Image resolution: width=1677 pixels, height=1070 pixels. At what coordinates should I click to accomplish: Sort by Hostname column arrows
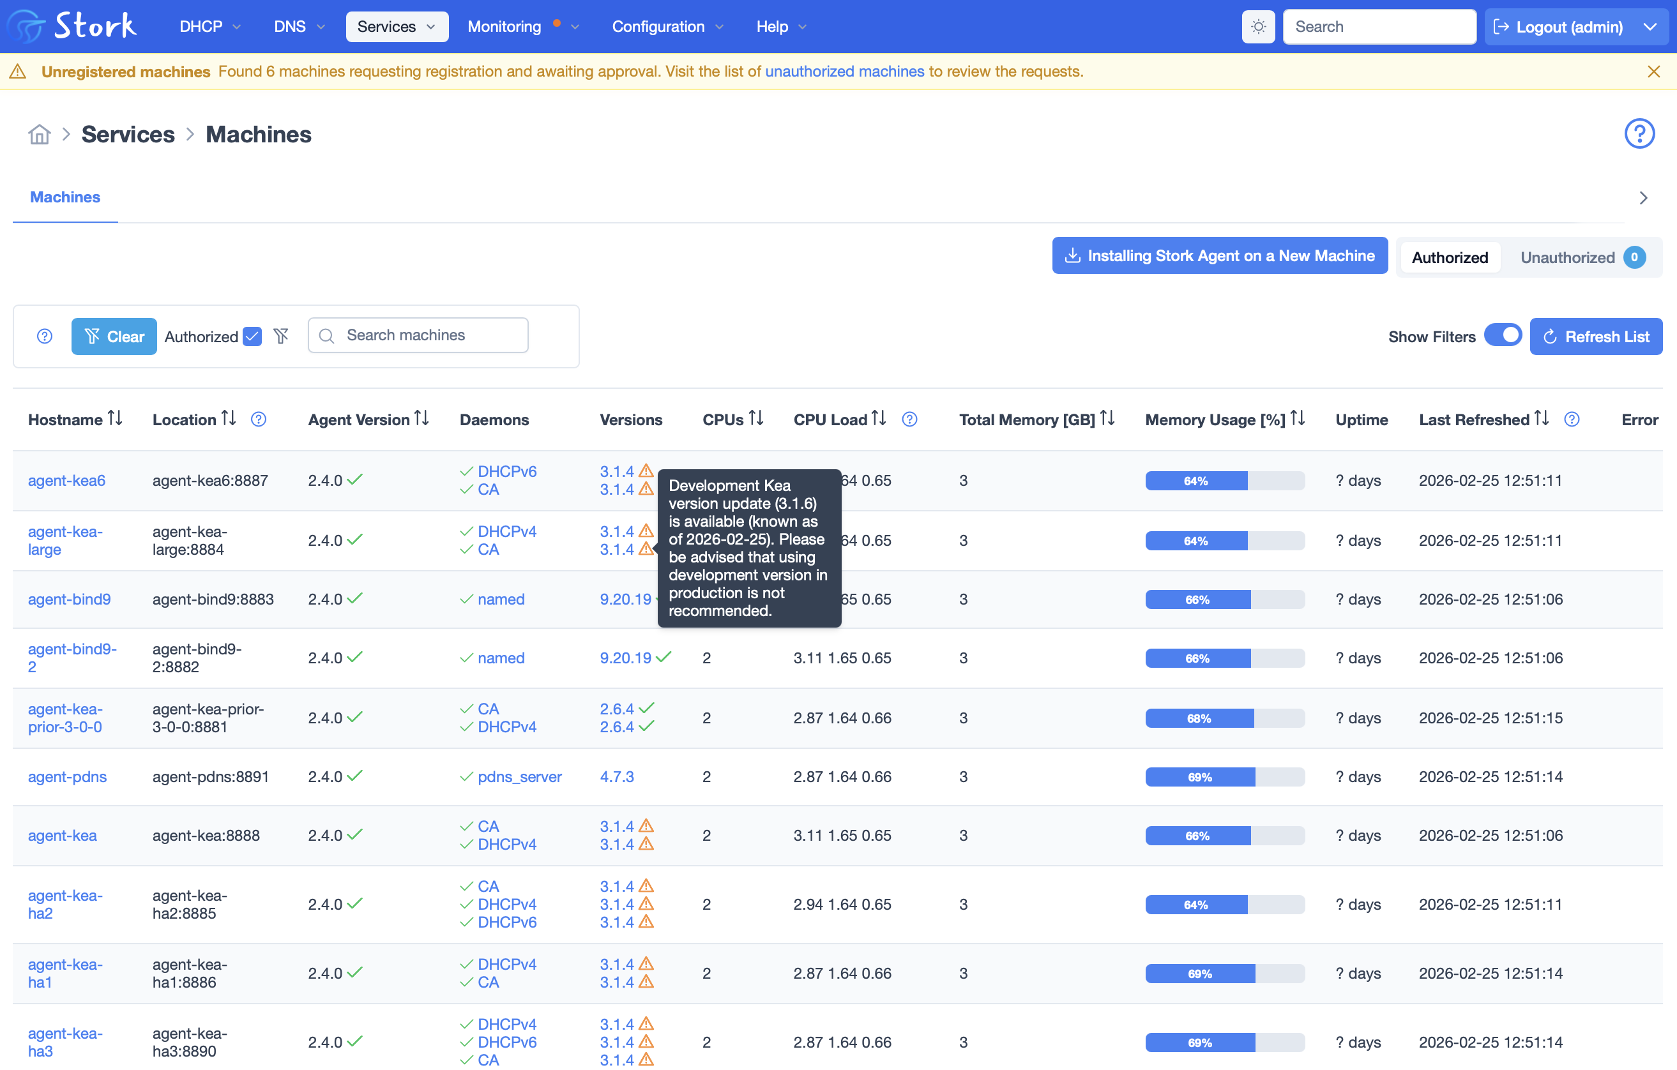116,418
